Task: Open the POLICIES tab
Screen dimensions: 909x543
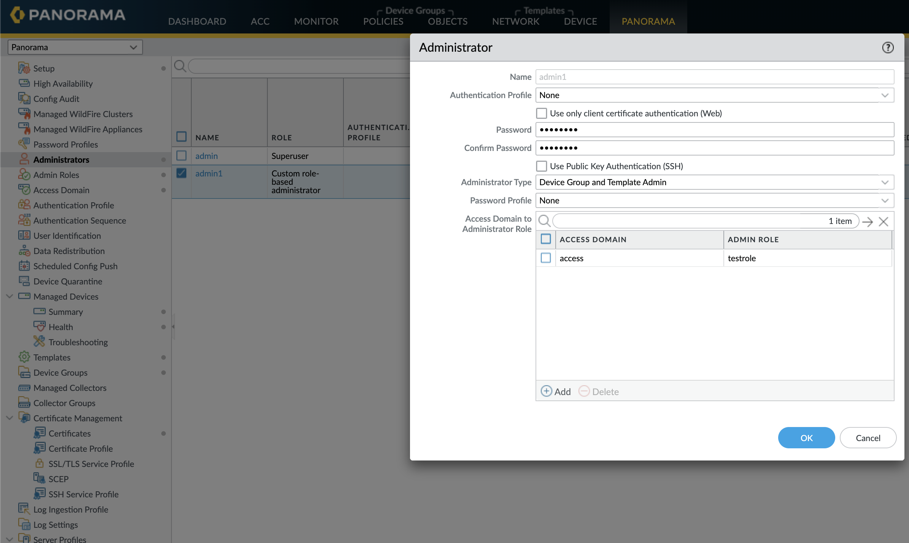Action: (383, 21)
